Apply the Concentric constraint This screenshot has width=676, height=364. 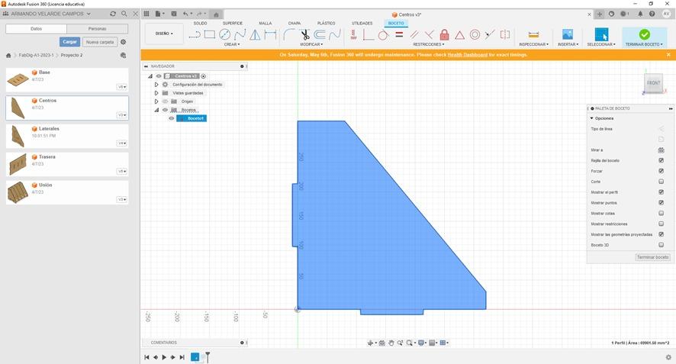point(475,34)
